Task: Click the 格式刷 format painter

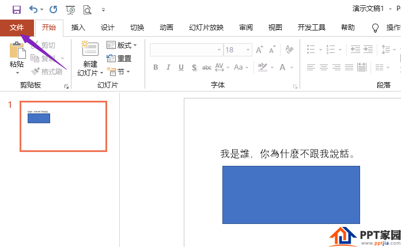Action: pos(46,72)
